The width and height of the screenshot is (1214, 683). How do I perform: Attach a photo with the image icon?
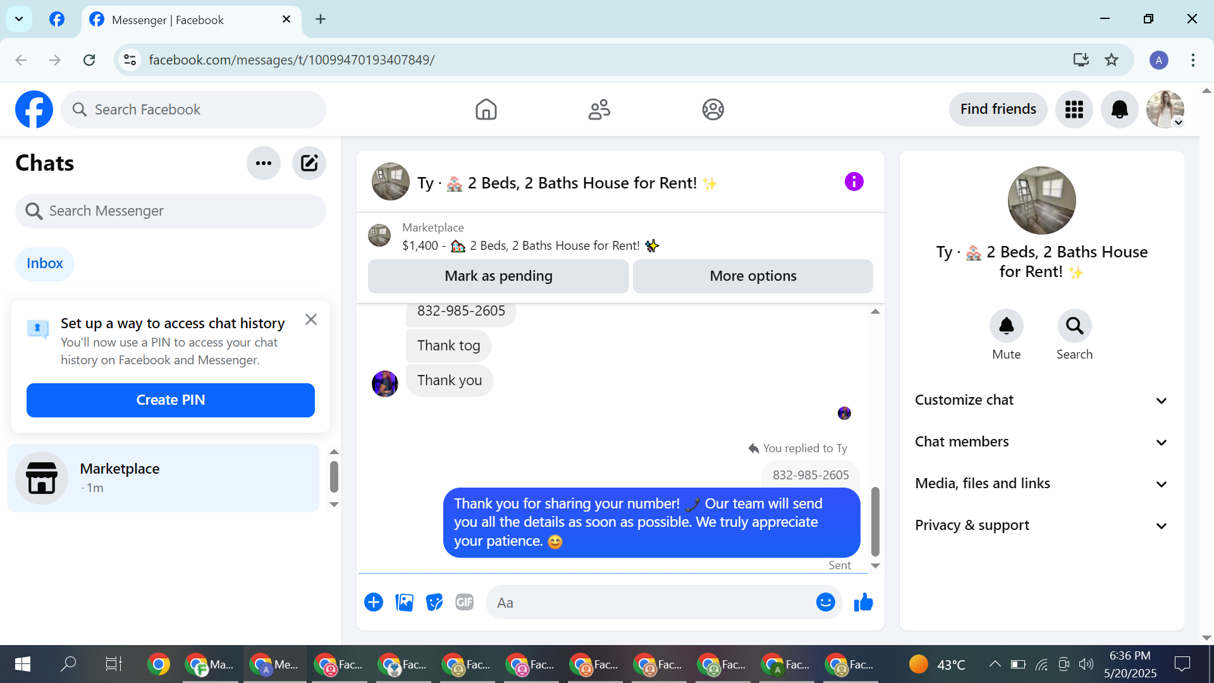pyautogui.click(x=404, y=603)
